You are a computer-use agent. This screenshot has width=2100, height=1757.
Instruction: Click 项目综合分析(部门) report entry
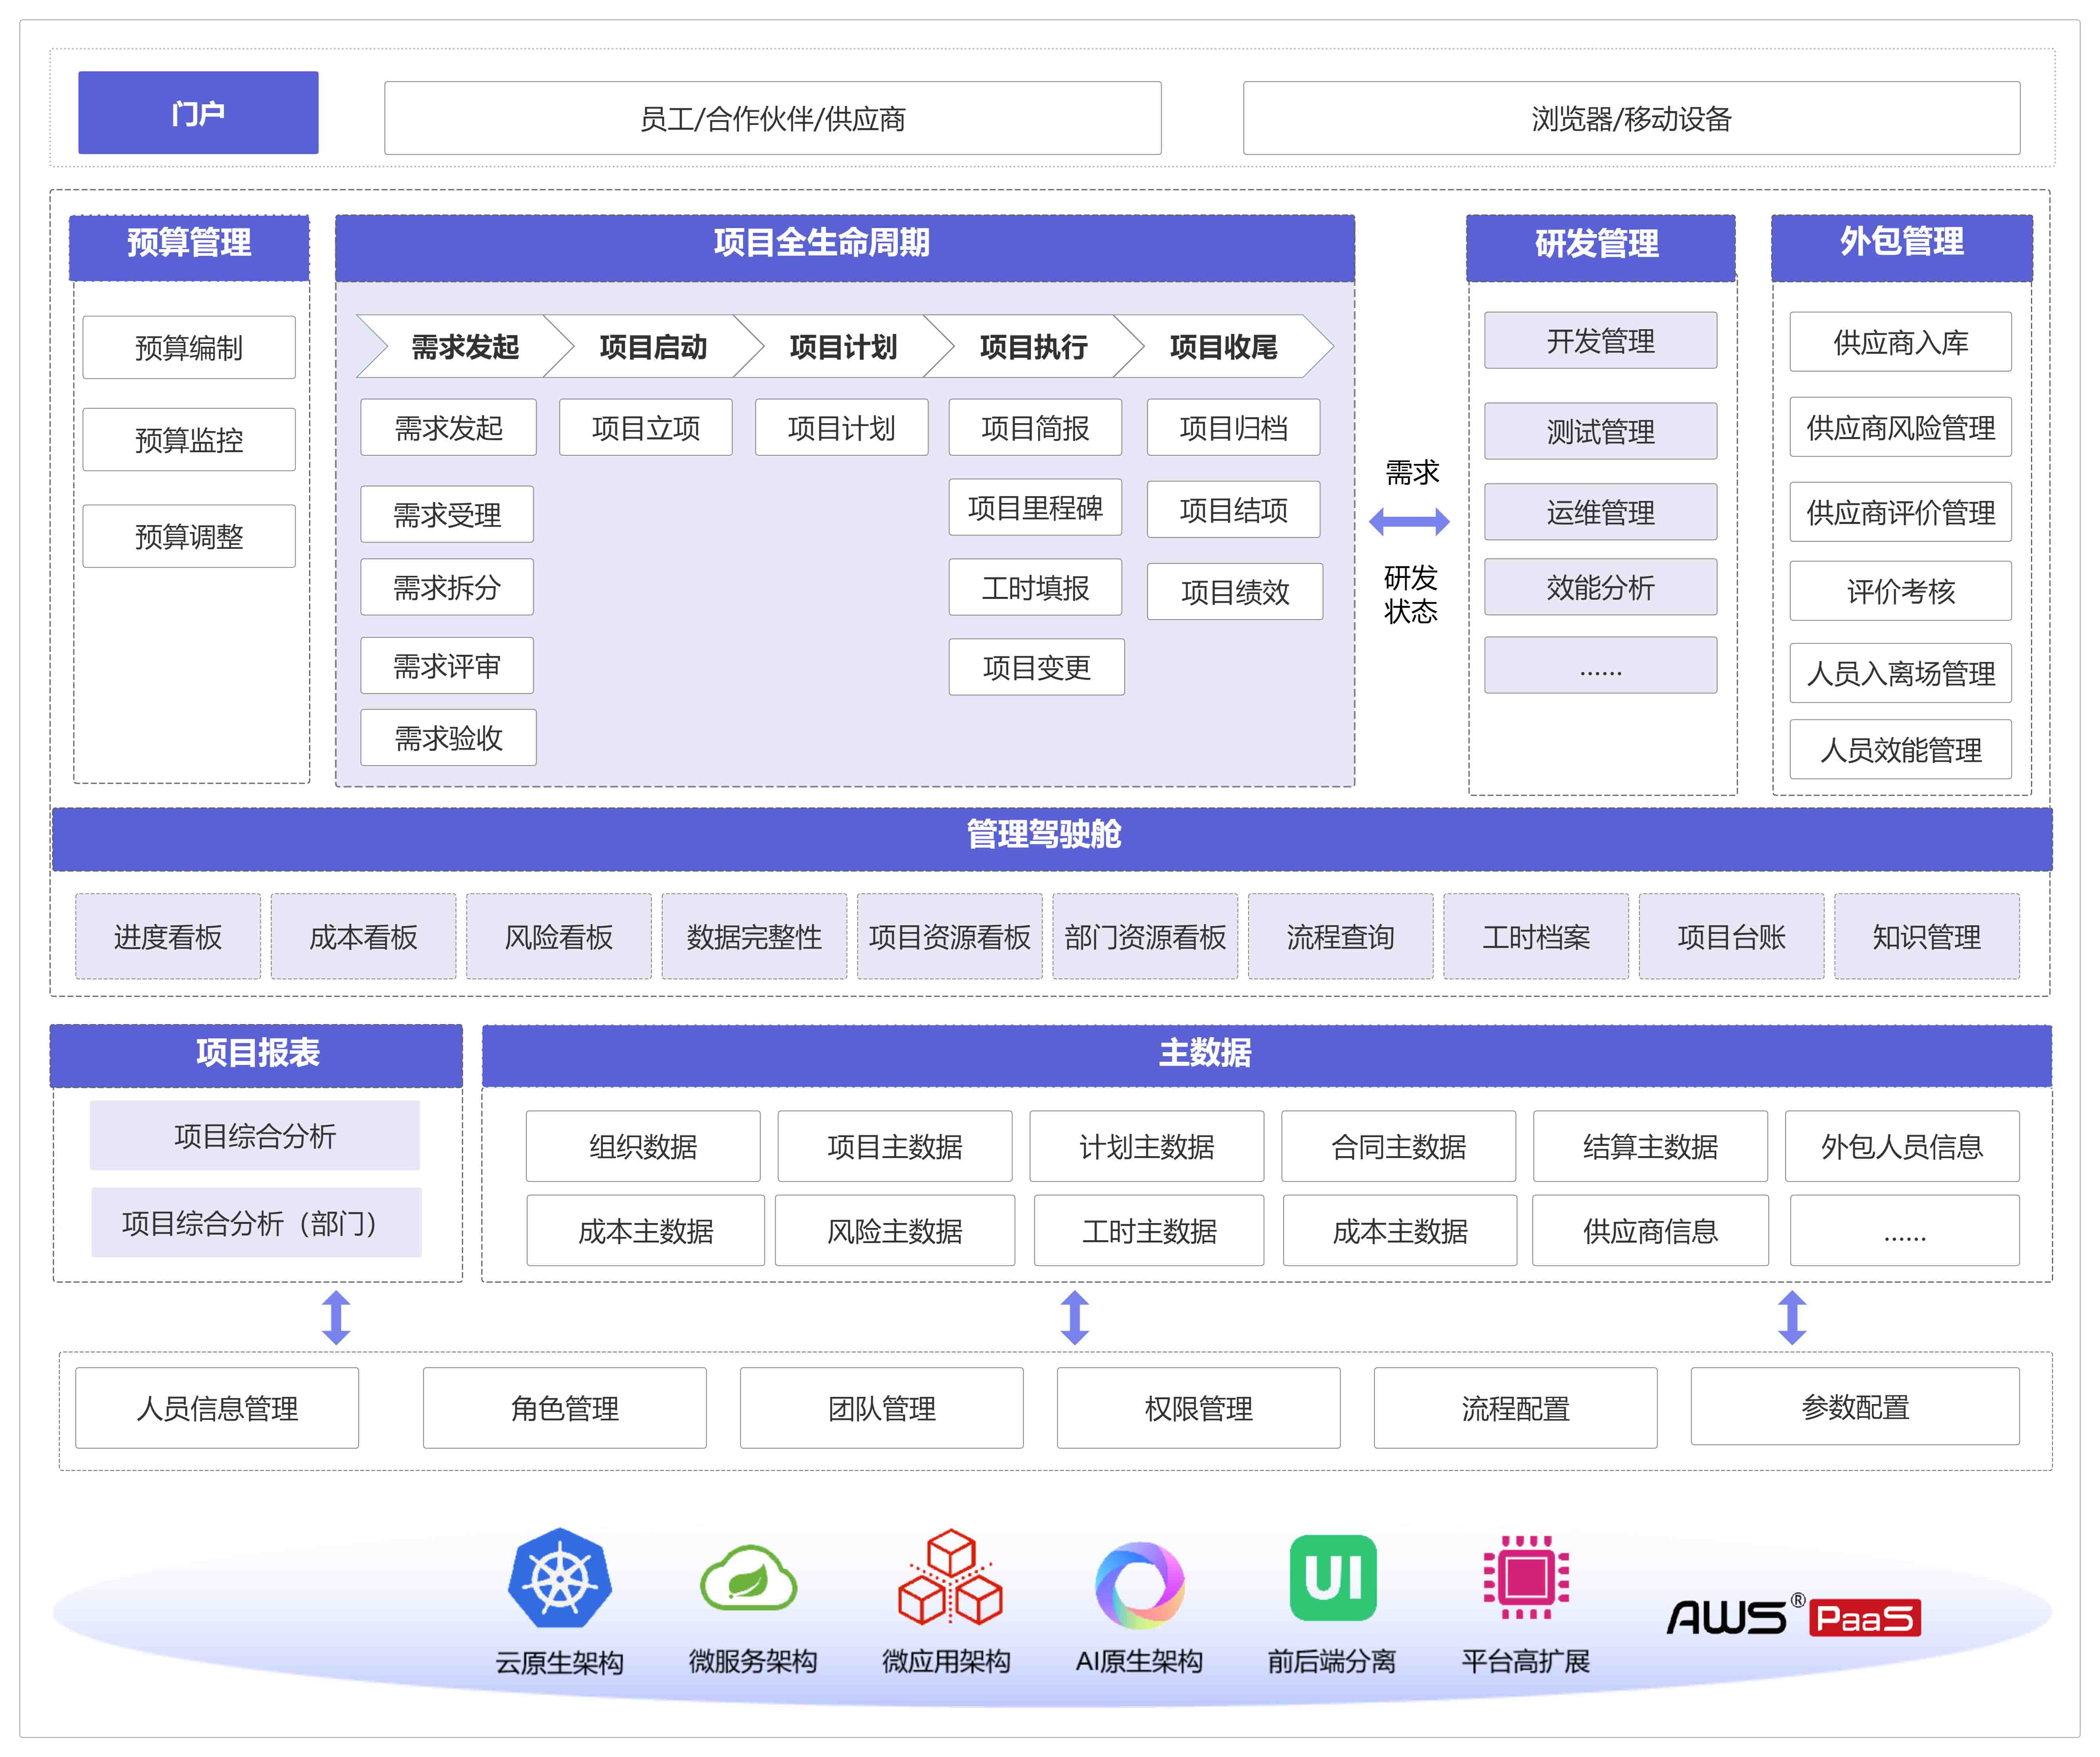(256, 1222)
